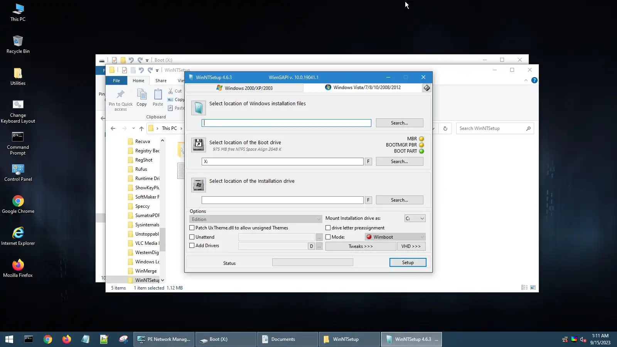Viewport: 617px width, 347px height.
Task: Click Search for the Boot drive
Action: click(400, 162)
